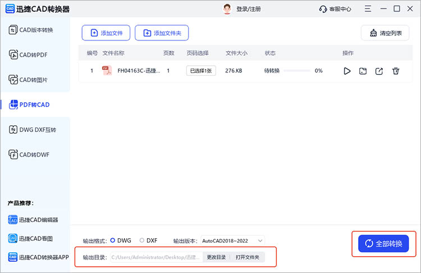
Task: Select DWG output format radio button
Action: tap(113, 240)
